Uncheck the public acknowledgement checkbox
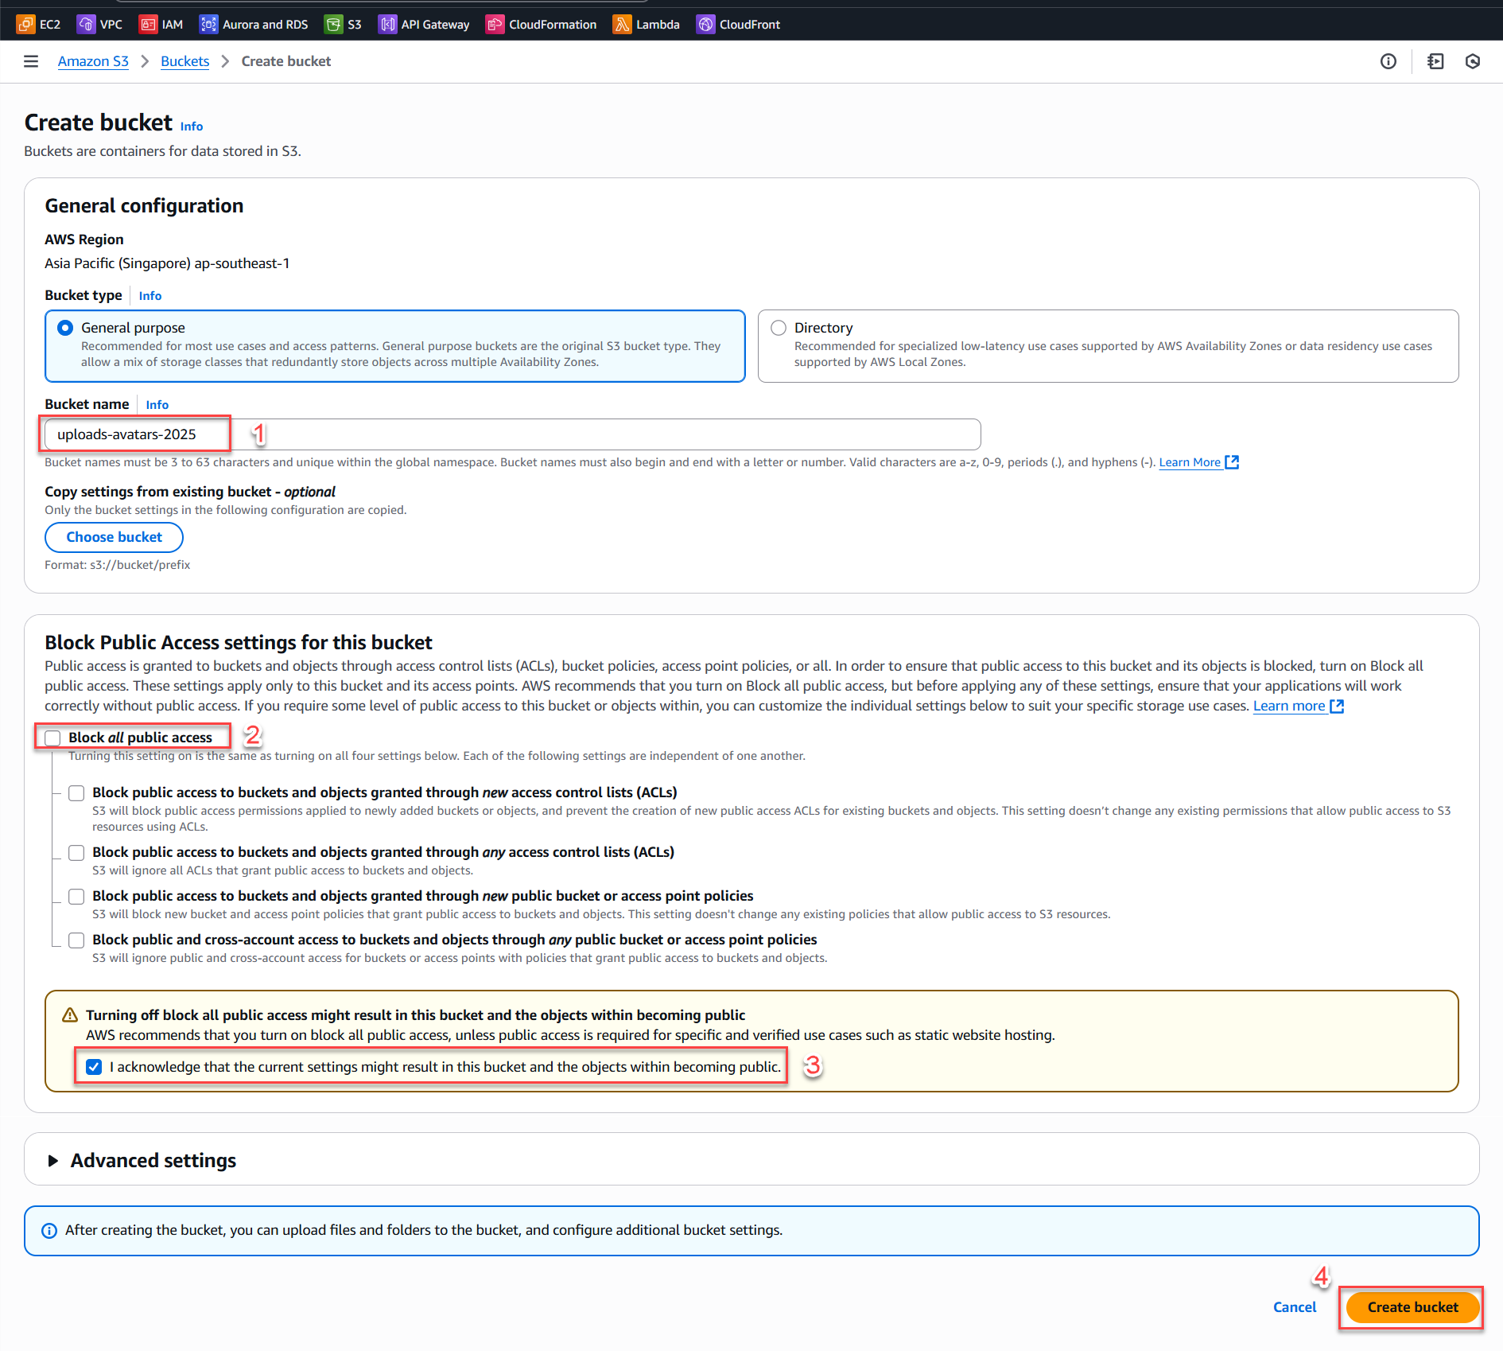1503x1351 pixels. point(94,1067)
